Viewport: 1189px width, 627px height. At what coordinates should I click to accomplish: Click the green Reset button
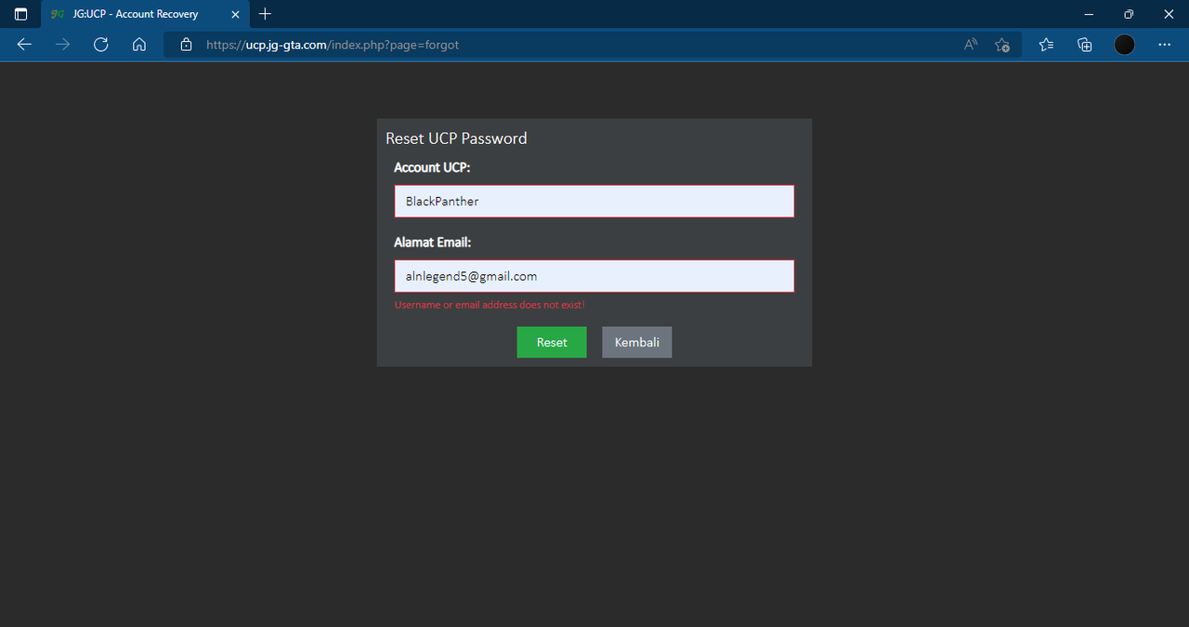[x=552, y=342]
